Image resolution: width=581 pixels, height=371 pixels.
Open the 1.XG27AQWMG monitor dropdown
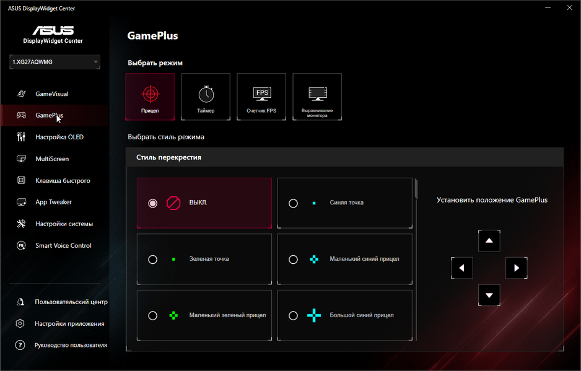pos(55,62)
